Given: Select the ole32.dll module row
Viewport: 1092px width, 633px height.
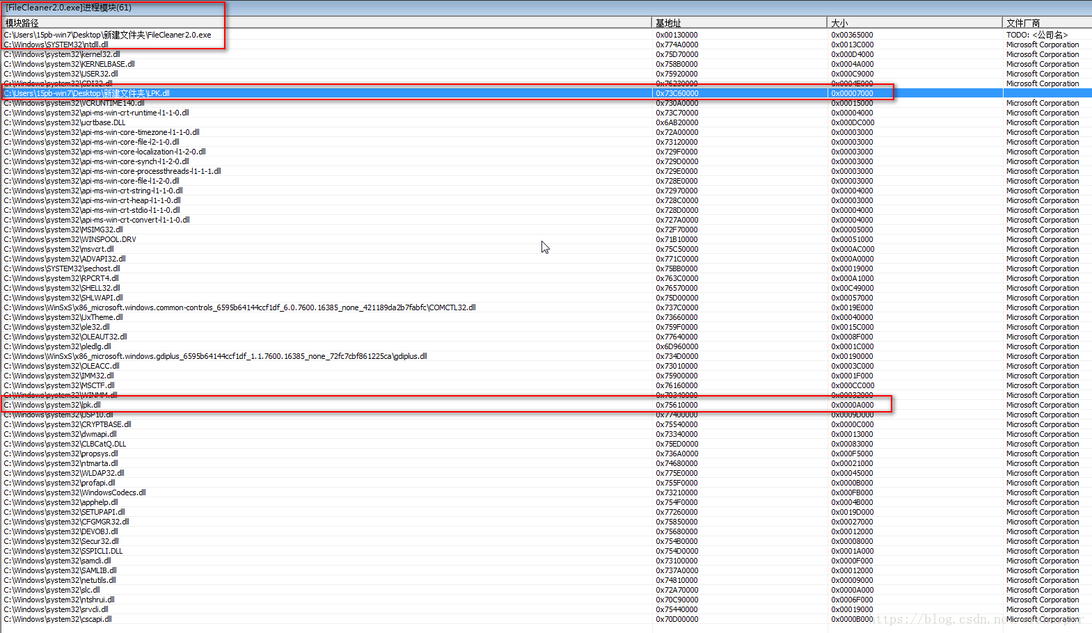Looking at the screenshot, I should point(546,327).
